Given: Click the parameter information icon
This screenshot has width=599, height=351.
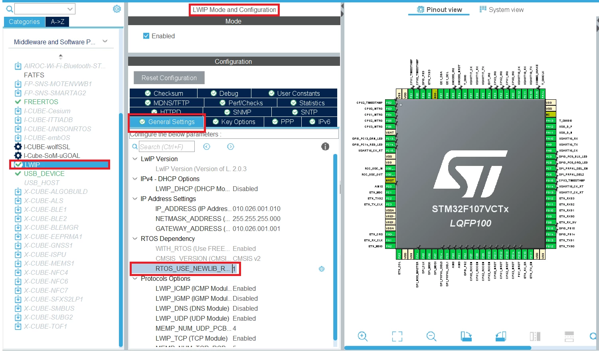Looking at the screenshot, I should 325,147.
